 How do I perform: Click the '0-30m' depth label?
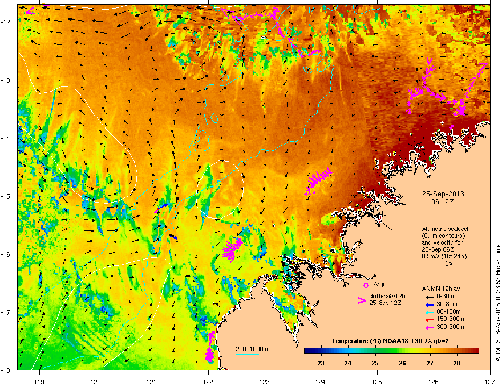[x=445, y=297]
